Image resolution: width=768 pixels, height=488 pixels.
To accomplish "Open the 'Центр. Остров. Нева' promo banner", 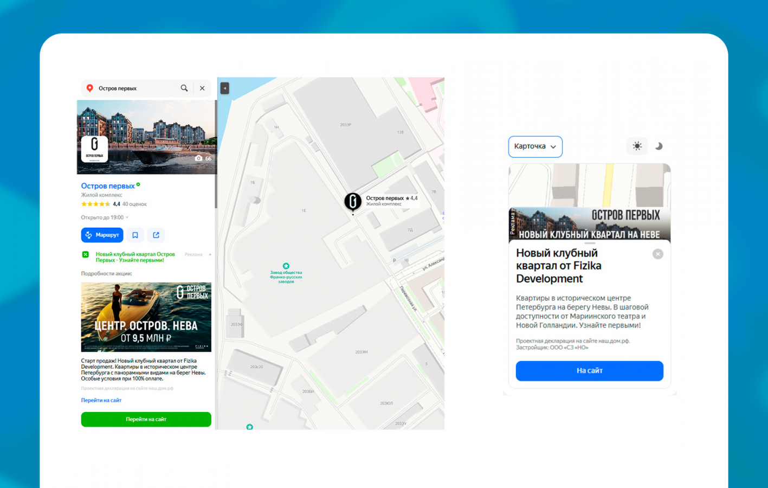I will [146, 317].
